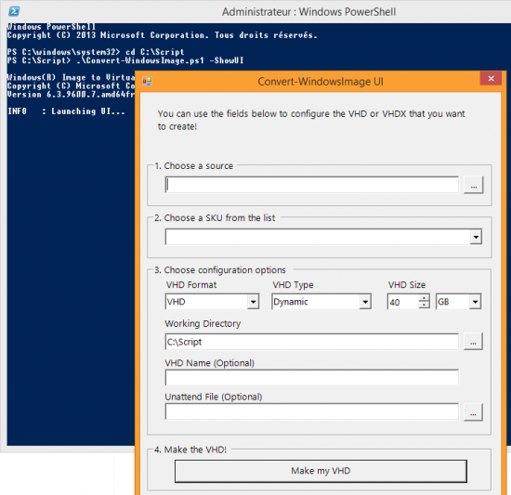Browse for a source image file

coord(474,185)
